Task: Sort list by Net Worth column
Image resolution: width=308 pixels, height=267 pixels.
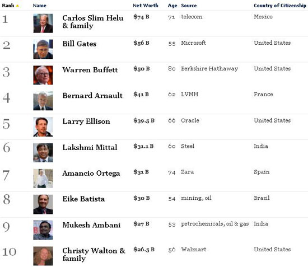Action: (146, 6)
